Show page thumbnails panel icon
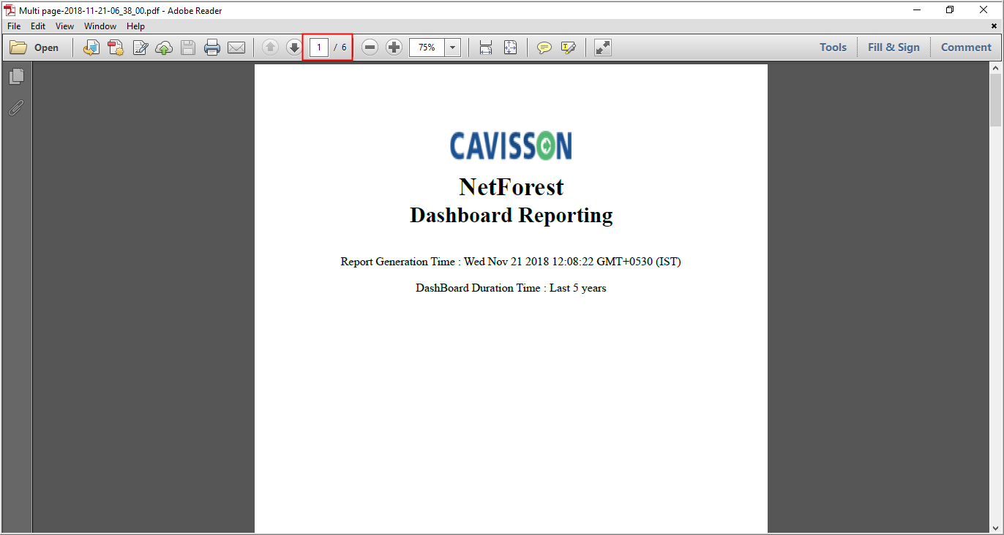 click(16, 76)
